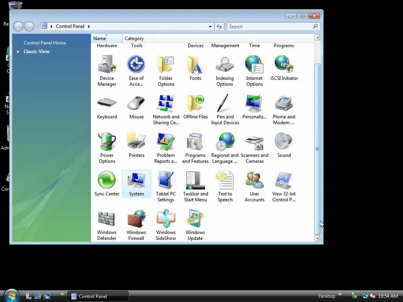Expand Quick Launch overflow chevron
The width and height of the screenshot is (403, 302).
coord(62,294)
